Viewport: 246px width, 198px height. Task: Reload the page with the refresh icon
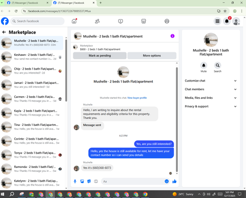coord(16,11)
